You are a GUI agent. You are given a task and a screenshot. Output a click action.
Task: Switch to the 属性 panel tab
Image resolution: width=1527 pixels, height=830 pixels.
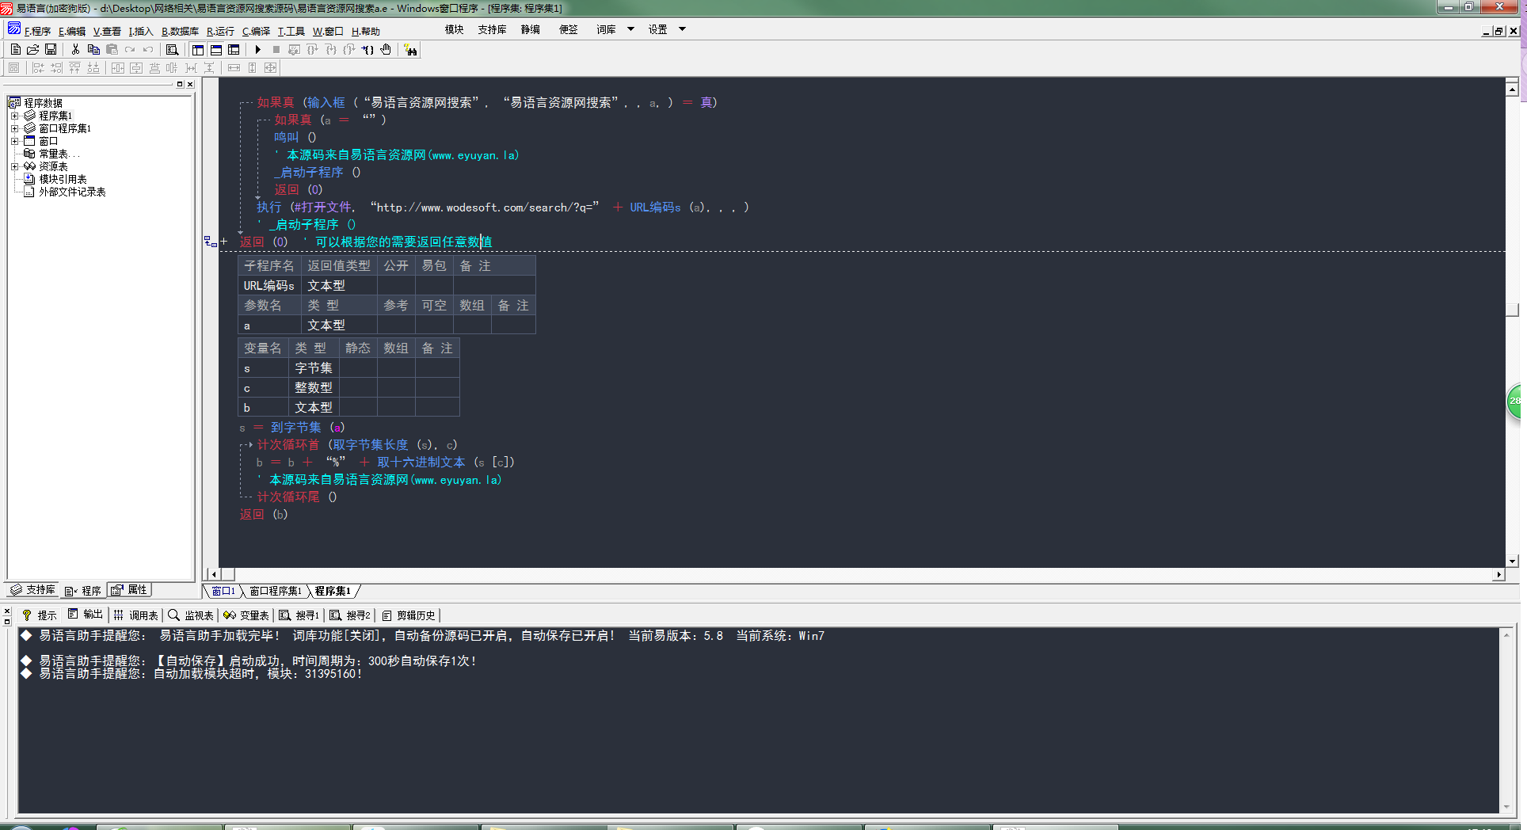pos(129,590)
